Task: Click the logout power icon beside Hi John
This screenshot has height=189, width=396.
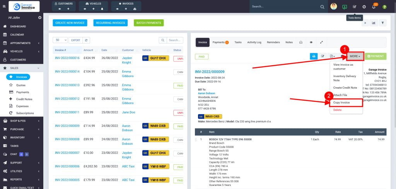Action: 40,18
